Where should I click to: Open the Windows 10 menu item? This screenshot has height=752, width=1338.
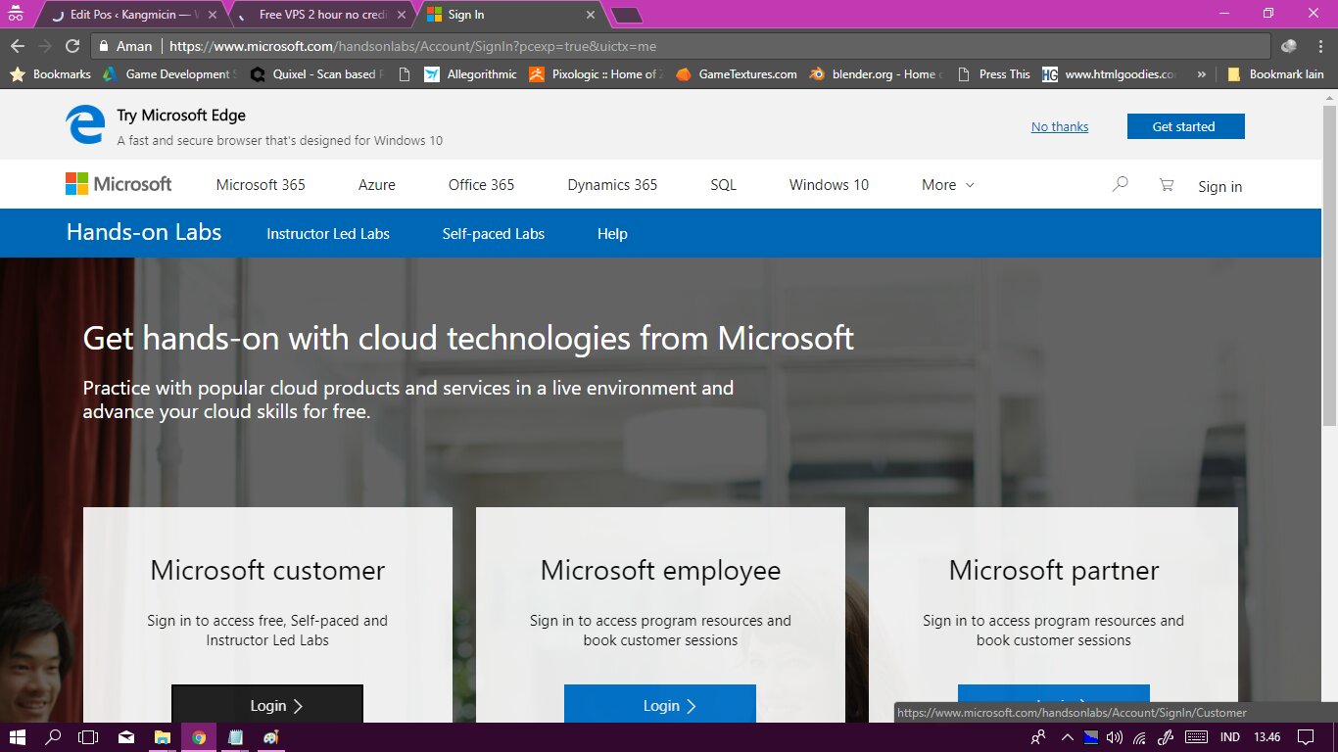pyautogui.click(x=829, y=184)
